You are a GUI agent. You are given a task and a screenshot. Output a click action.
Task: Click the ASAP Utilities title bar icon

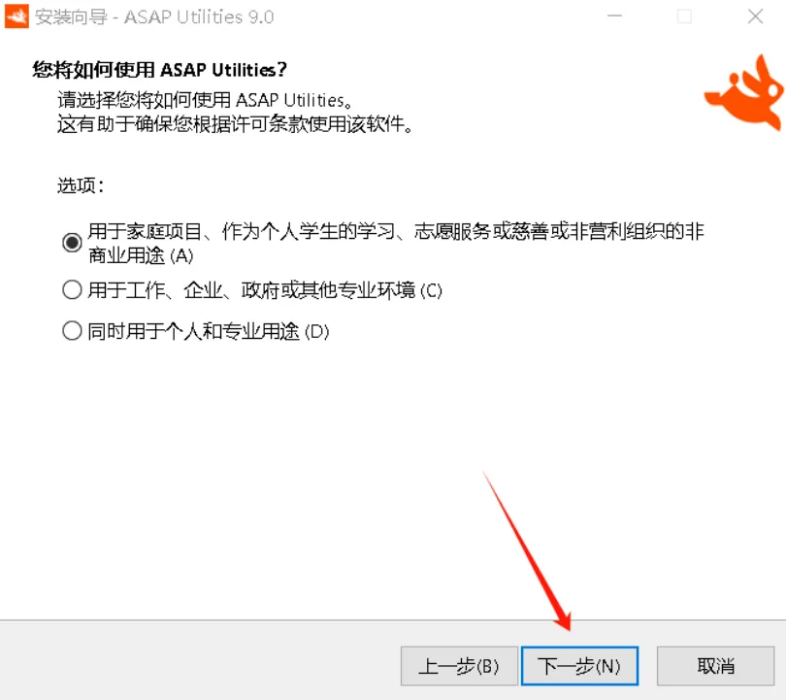click(x=16, y=17)
